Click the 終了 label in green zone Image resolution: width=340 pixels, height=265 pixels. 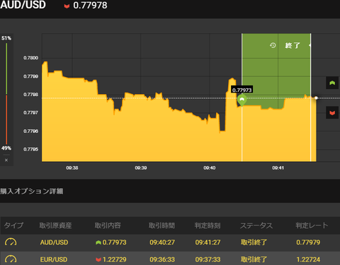point(293,45)
